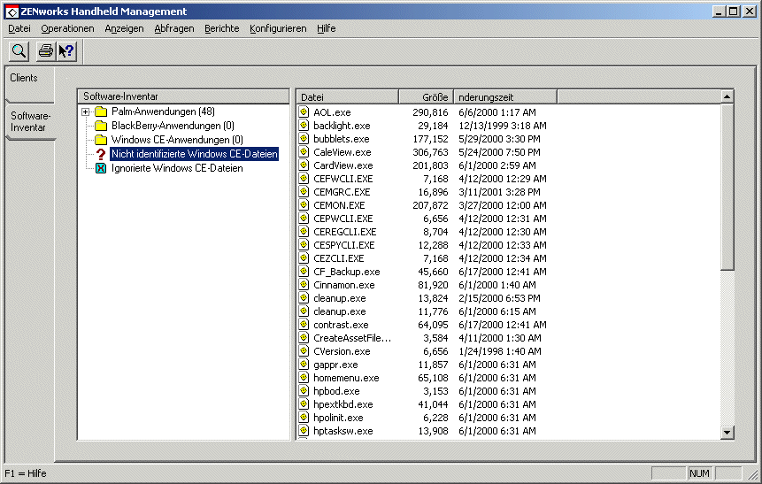Click the ZENworks title bar app icon
This screenshot has height=484, width=762.
pos(12,12)
